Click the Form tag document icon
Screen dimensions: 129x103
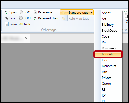(7, 24)
